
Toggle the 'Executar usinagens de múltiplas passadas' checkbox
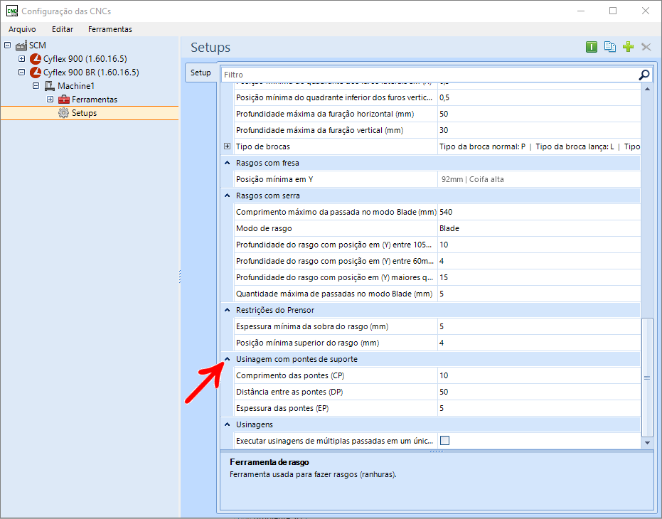coord(444,441)
